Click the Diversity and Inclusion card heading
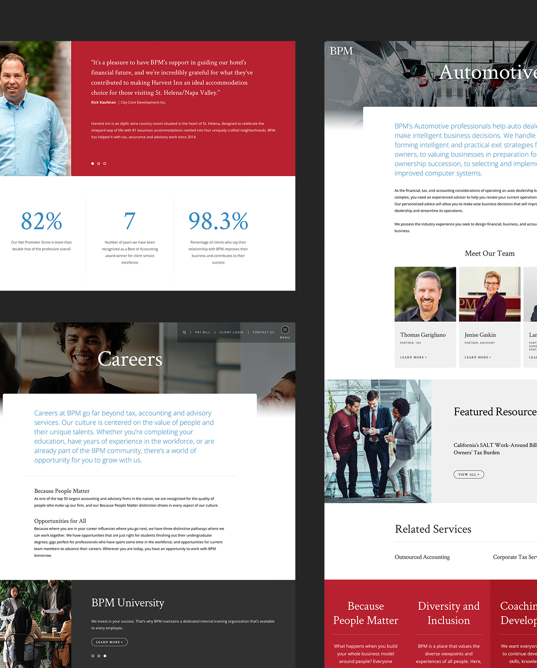 (x=449, y=613)
